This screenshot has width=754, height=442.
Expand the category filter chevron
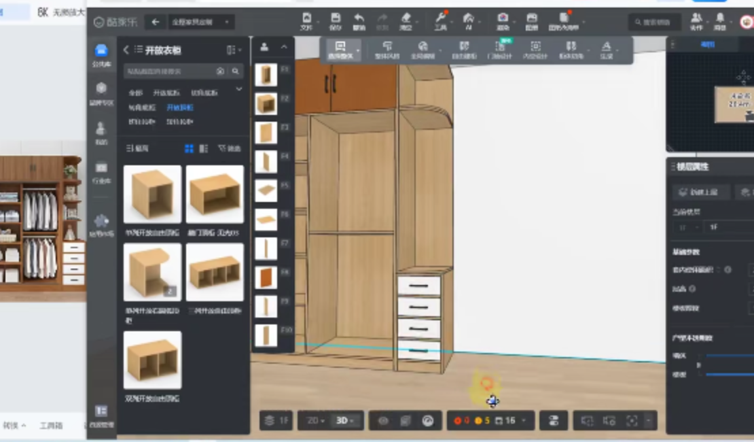(x=238, y=90)
